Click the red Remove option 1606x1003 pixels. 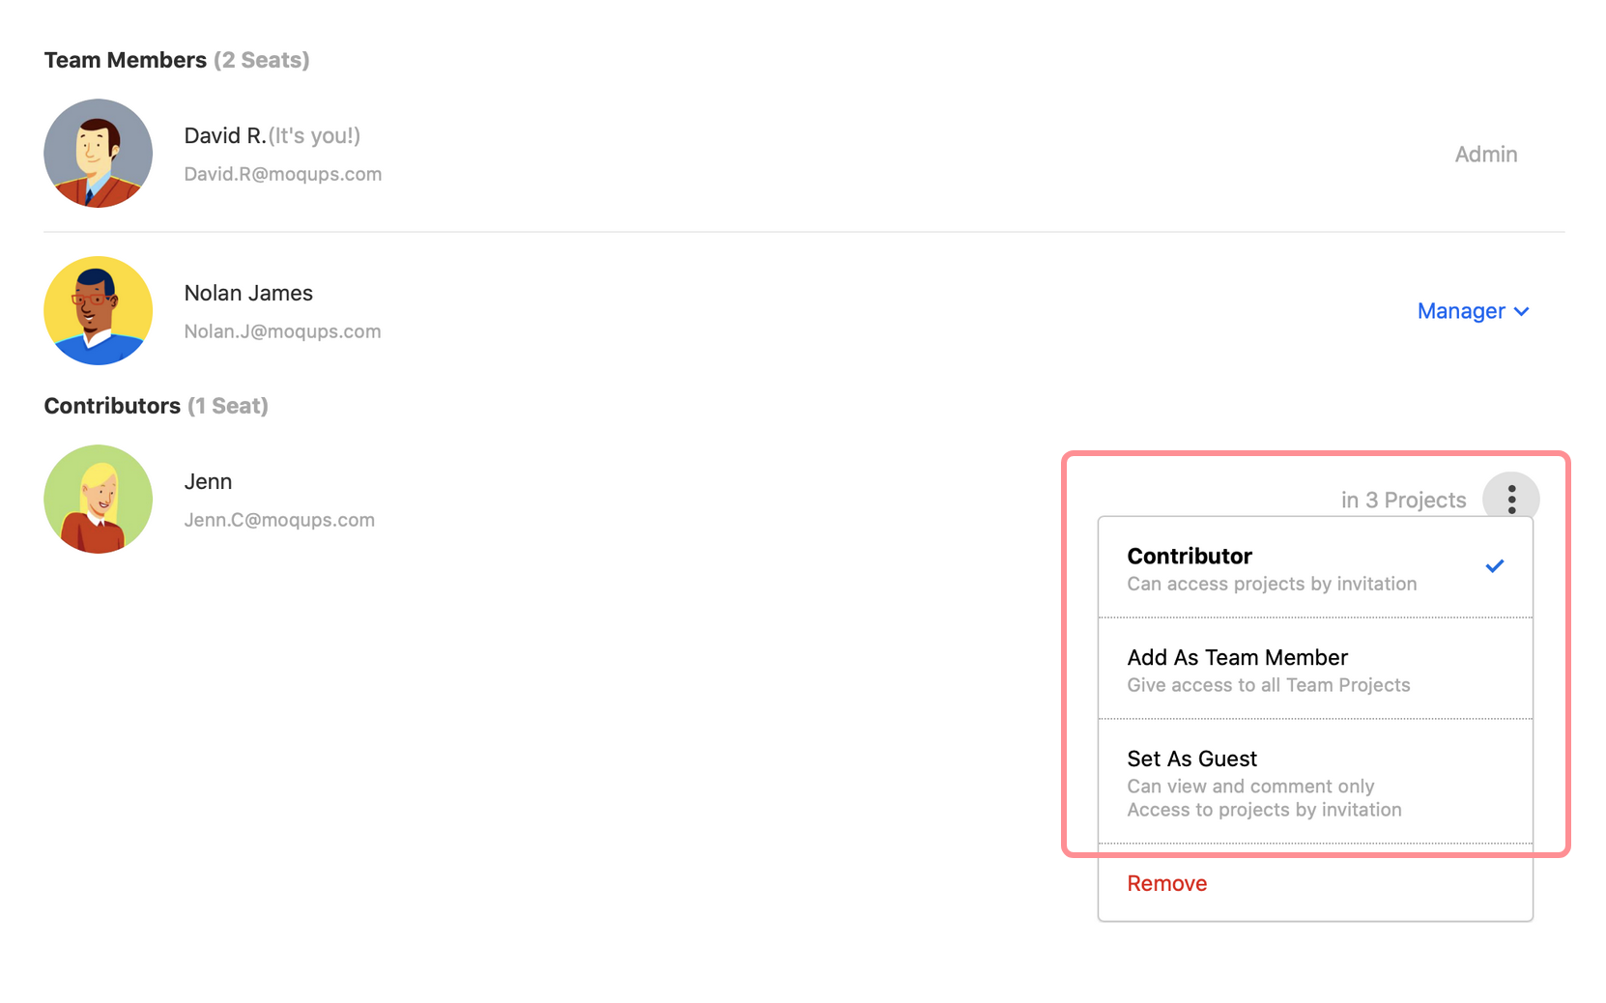pyautogui.click(x=1166, y=883)
